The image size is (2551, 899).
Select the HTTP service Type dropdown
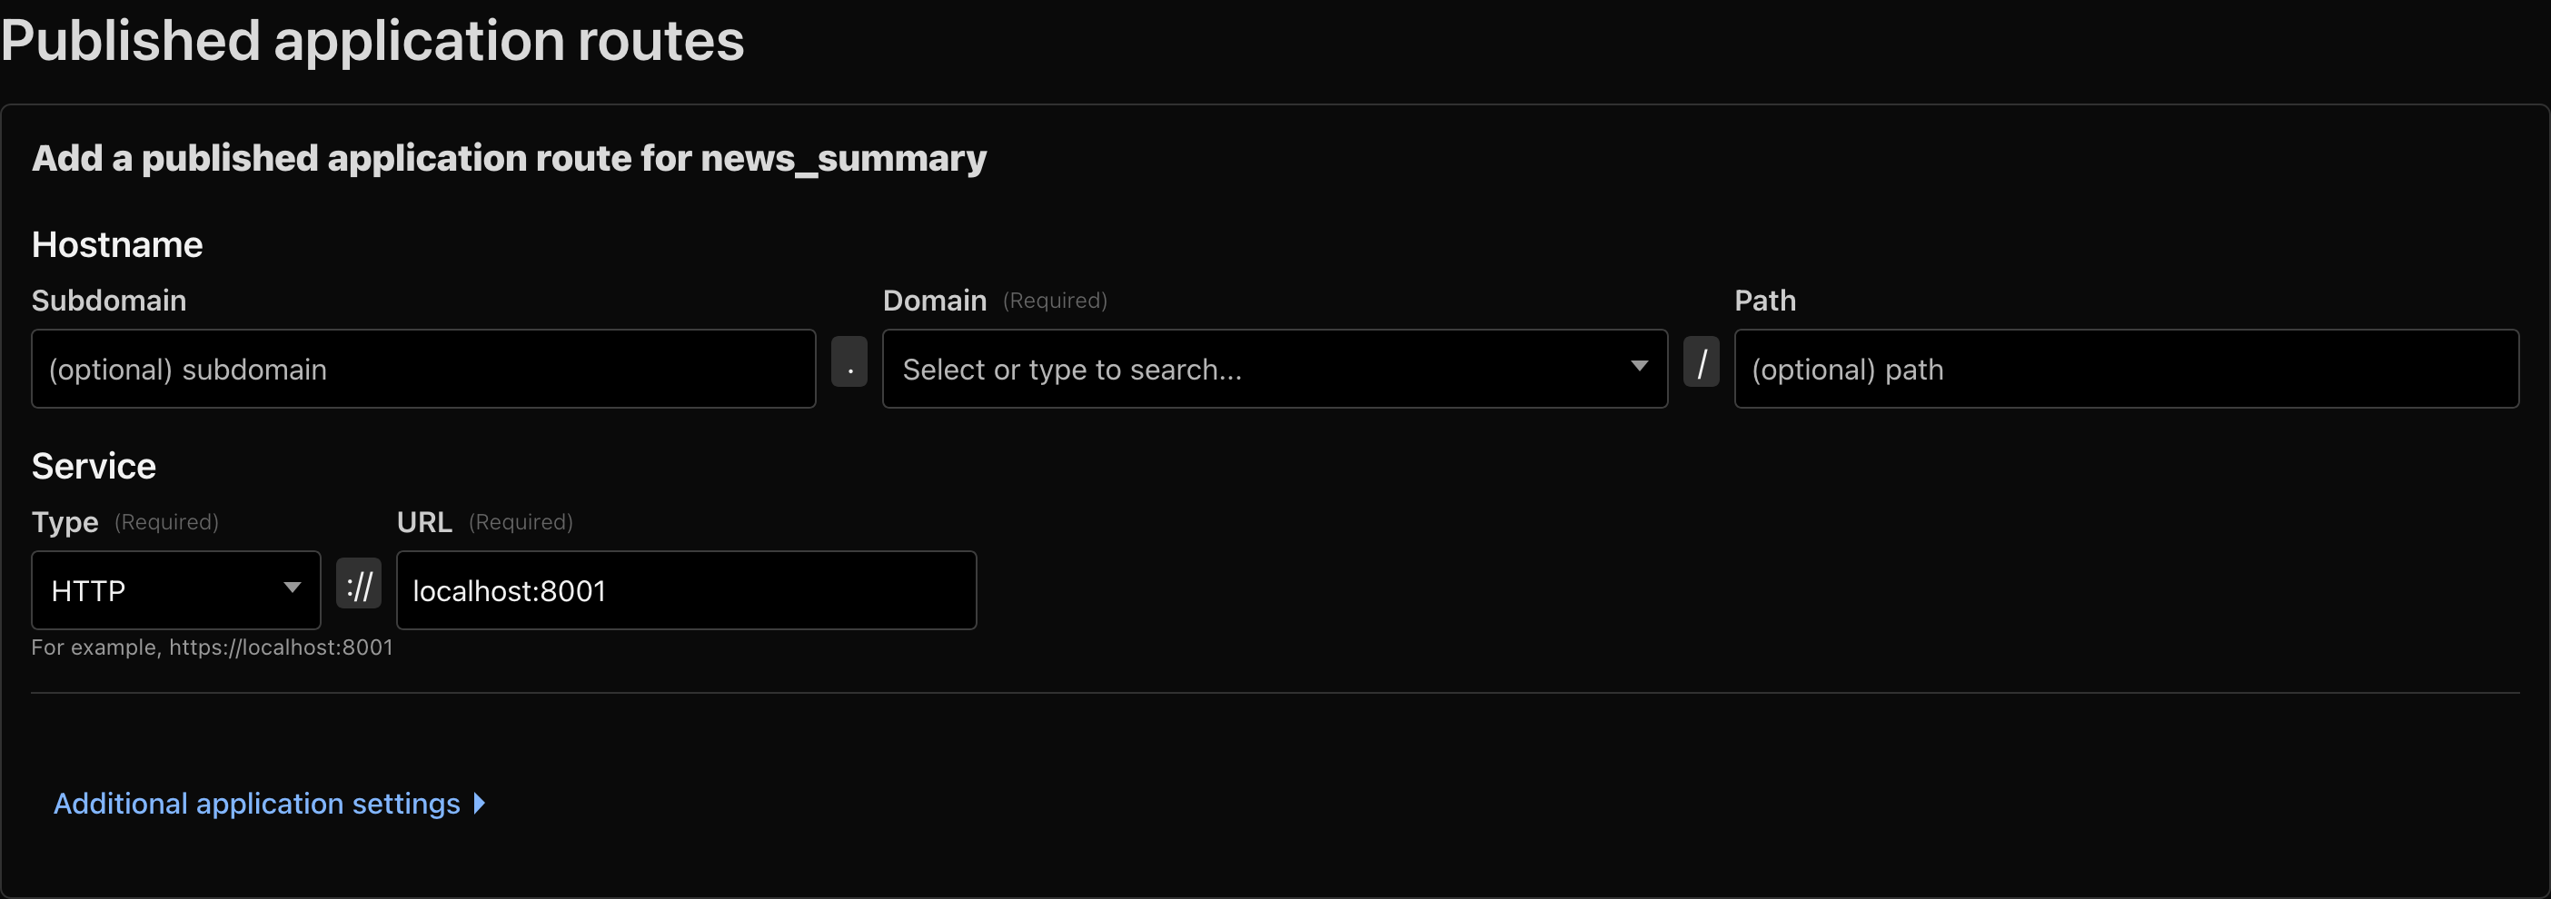tap(164, 590)
